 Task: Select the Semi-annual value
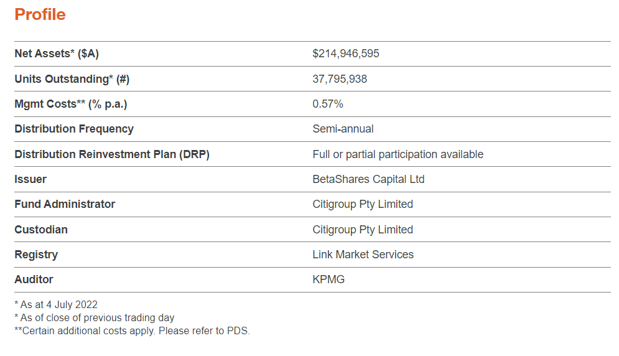pos(343,129)
